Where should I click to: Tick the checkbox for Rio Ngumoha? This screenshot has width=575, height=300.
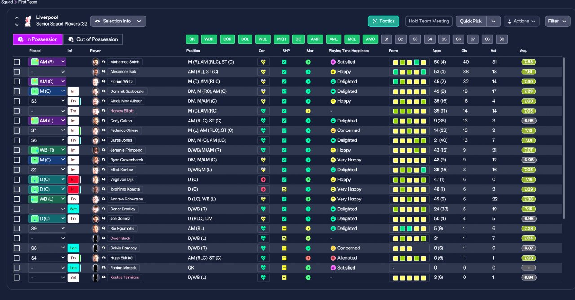[17, 228]
